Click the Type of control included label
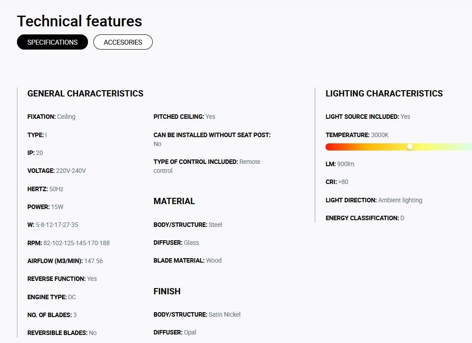The image size is (472, 343). pyautogui.click(x=196, y=162)
